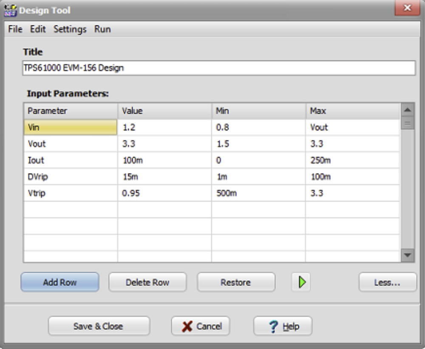Viewport: 425px width, 349px height.
Task: Click the Title input field
Action: 219,68
